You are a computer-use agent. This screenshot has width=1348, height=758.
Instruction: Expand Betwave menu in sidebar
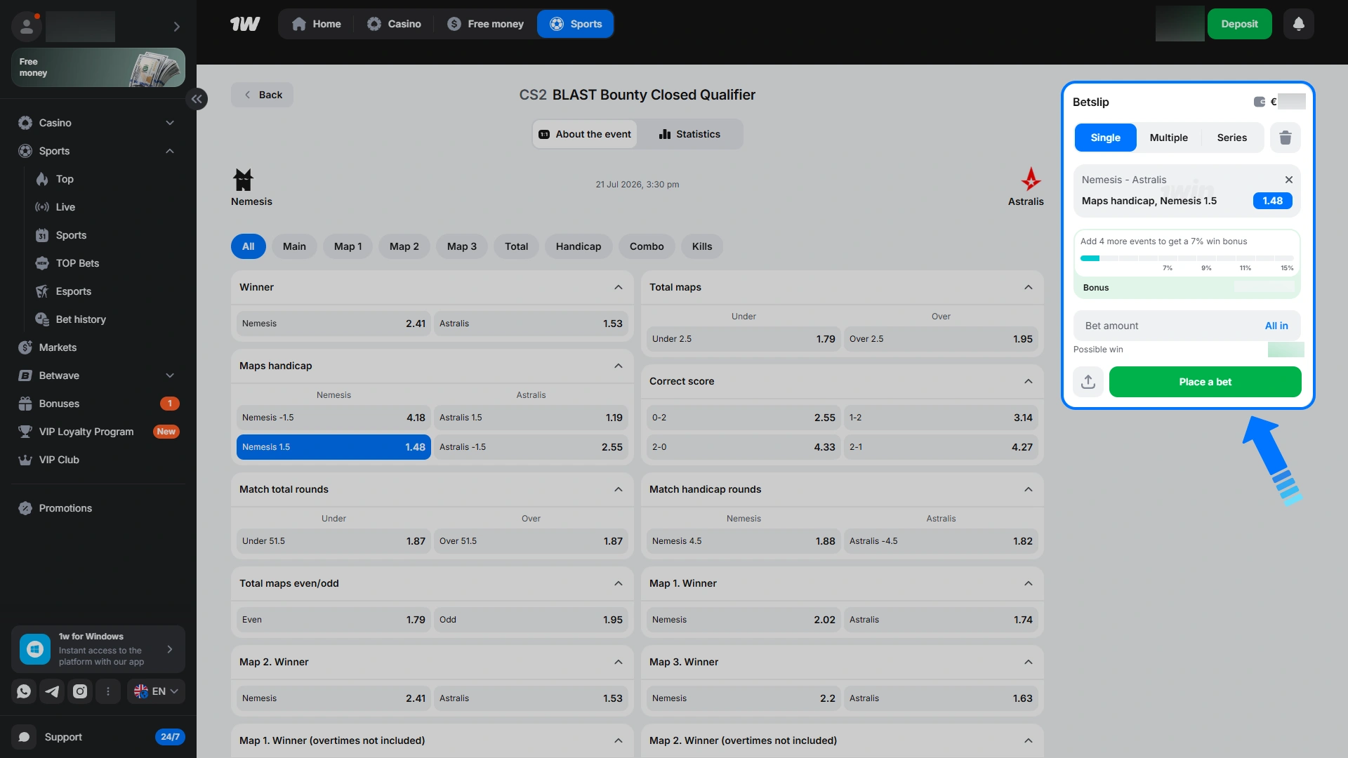(170, 375)
